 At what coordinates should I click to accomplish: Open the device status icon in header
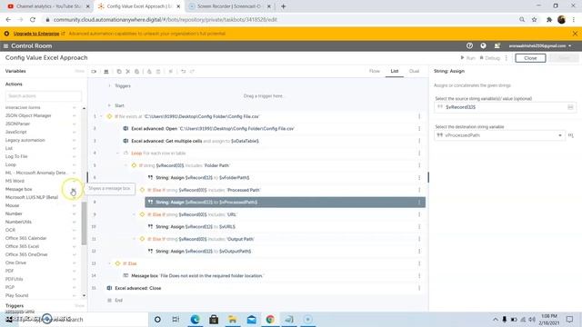coord(497,45)
